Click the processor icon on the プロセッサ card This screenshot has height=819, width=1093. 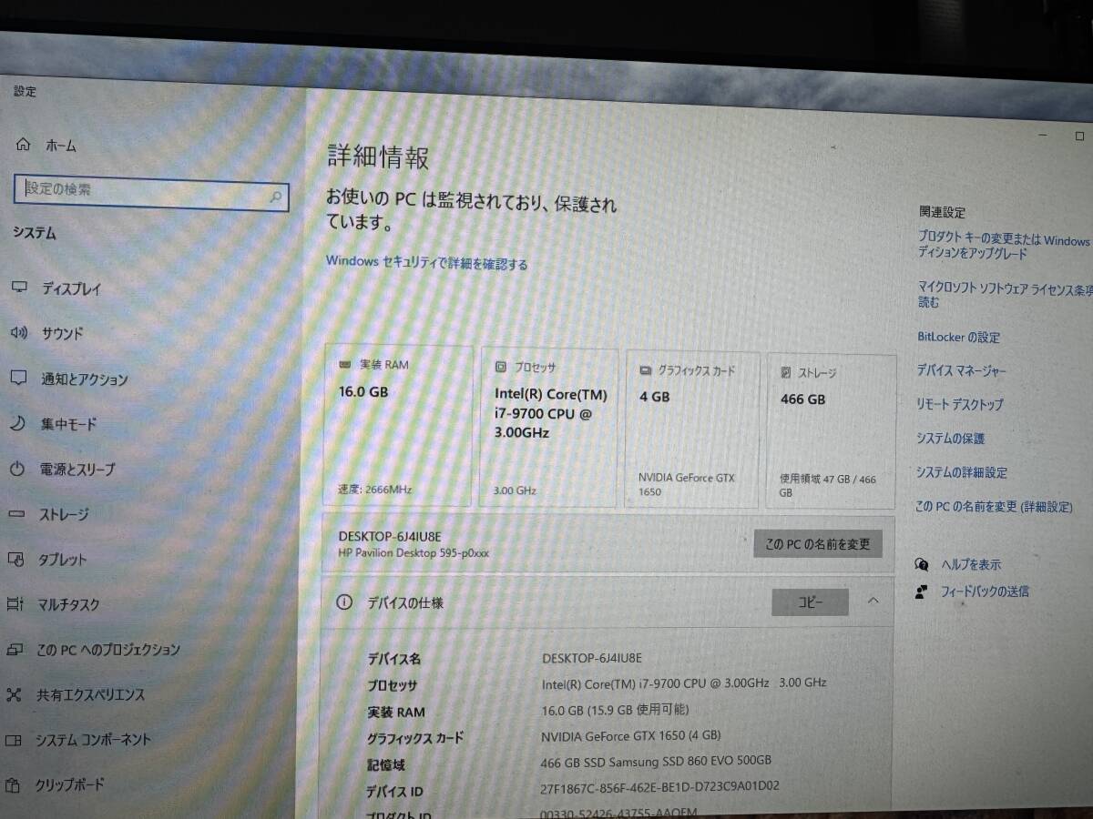pyautogui.click(x=500, y=368)
